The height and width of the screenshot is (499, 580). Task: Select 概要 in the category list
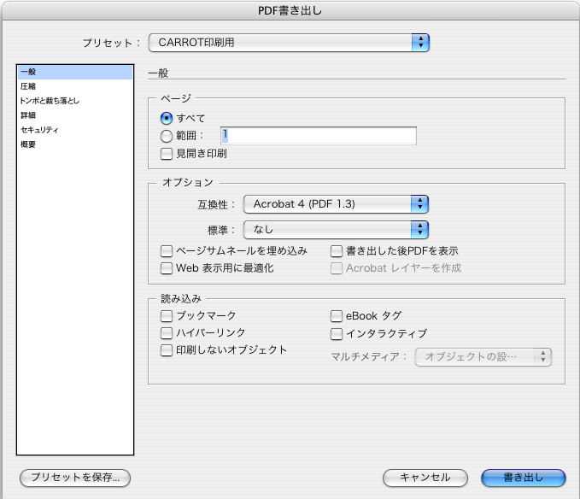75,144
